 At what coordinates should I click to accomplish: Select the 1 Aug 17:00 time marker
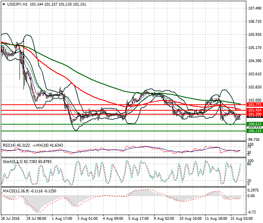[61, 219]
